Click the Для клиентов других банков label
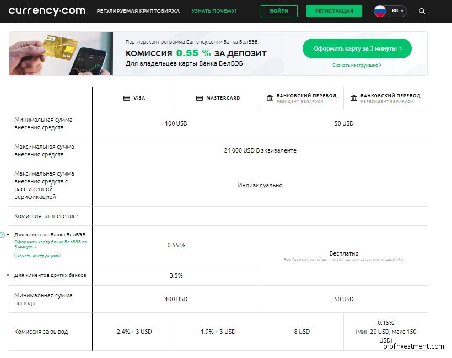This screenshot has height=358, width=452. pyautogui.click(x=50, y=275)
